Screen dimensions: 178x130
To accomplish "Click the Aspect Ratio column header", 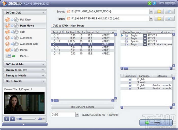I will (94, 32).
